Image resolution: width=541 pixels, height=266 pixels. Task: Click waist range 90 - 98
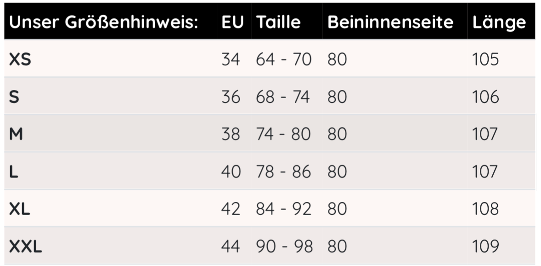[x=284, y=247]
